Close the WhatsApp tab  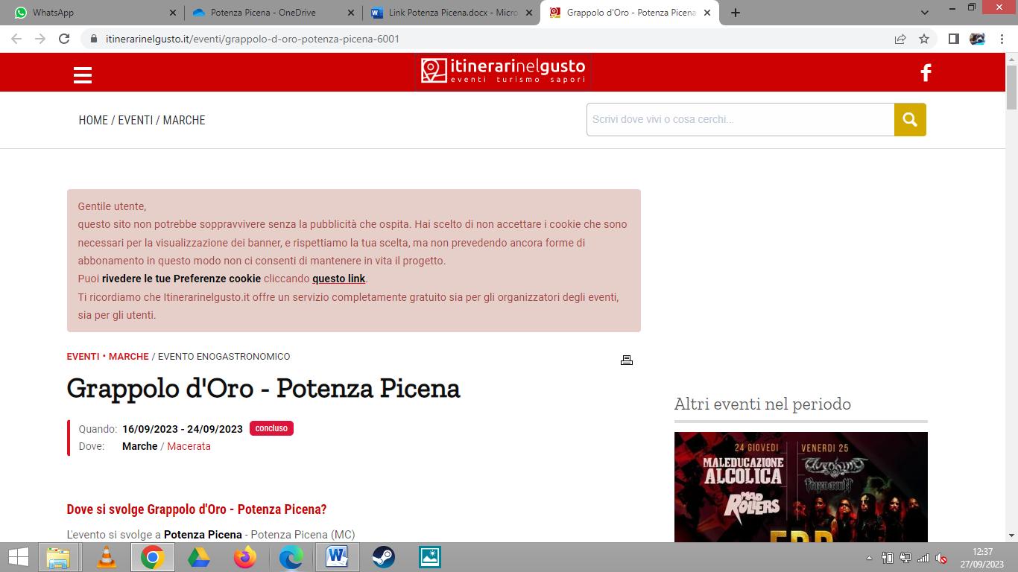173,13
